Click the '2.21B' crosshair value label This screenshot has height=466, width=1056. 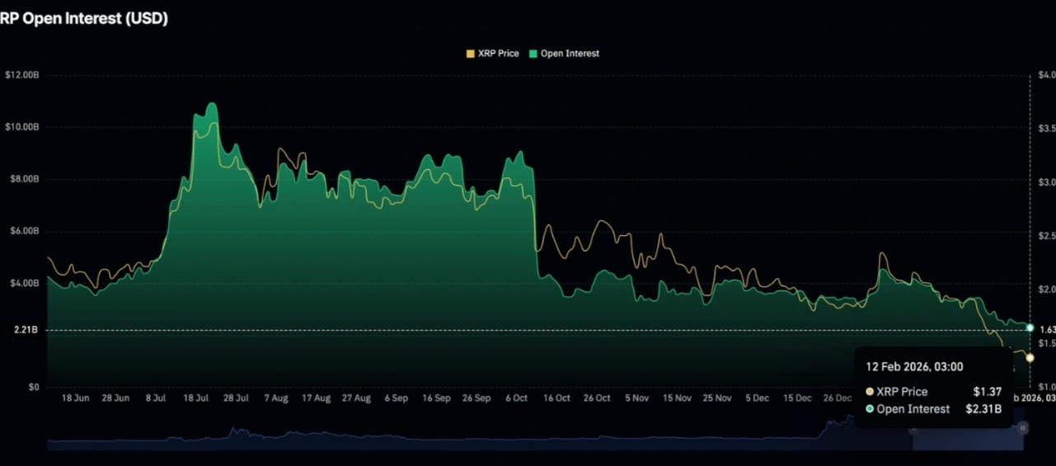(26, 331)
